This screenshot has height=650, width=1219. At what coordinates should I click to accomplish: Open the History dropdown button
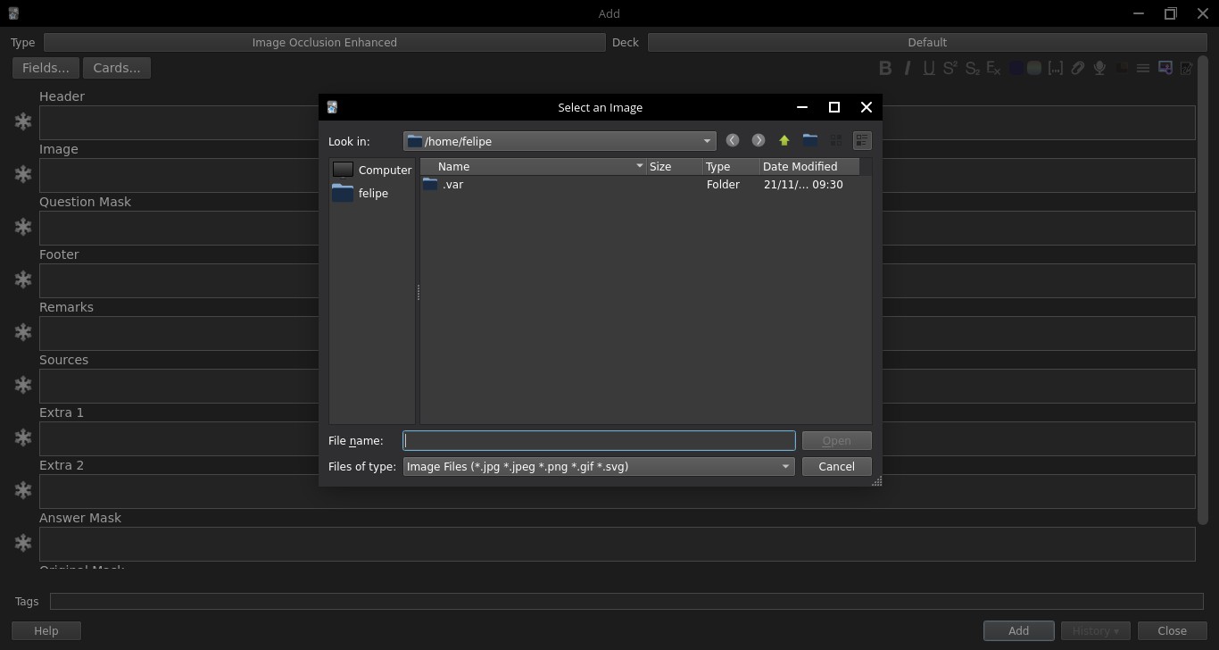tap(1096, 630)
